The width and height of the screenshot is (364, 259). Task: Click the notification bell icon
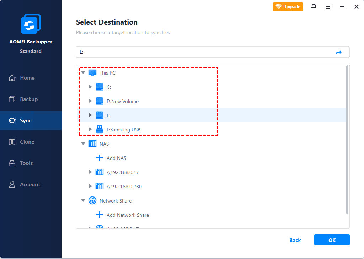tap(314, 7)
